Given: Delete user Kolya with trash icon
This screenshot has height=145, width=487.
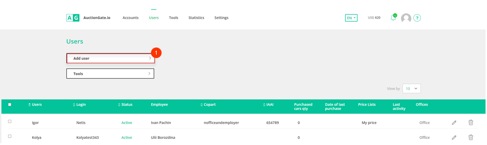Looking at the screenshot, I should pos(470,137).
